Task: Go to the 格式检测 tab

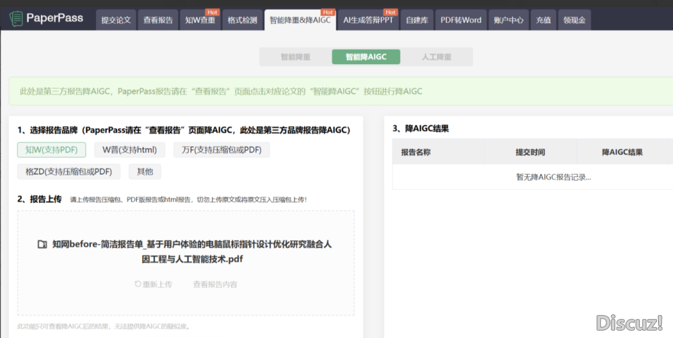Action: [x=242, y=20]
